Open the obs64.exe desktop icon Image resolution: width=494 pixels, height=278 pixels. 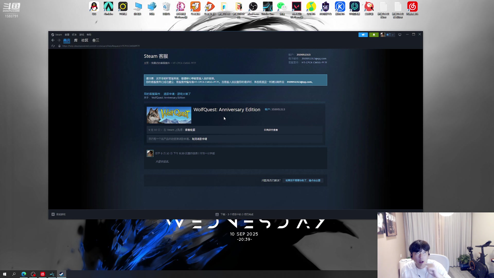click(x=253, y=8)
